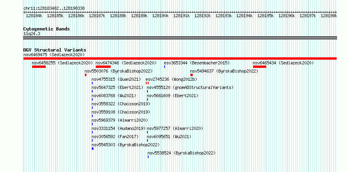Click the Cytogenetic Bands track title
Viewport: 348px width, 172px height.
[x=47, y=29]
